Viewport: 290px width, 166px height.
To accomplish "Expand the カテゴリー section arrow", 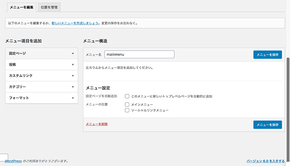I will point(73,87).
